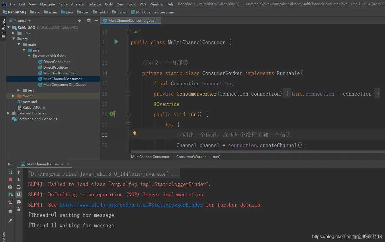Select DirectConsumer in the project tree

click(x=56, y=62)
